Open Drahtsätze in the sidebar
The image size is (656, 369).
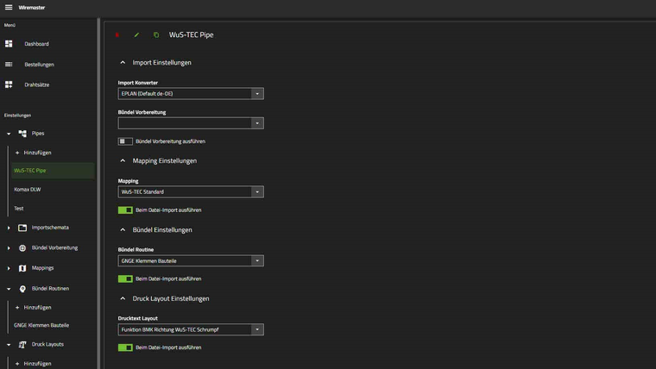click(x=36, y=84)
